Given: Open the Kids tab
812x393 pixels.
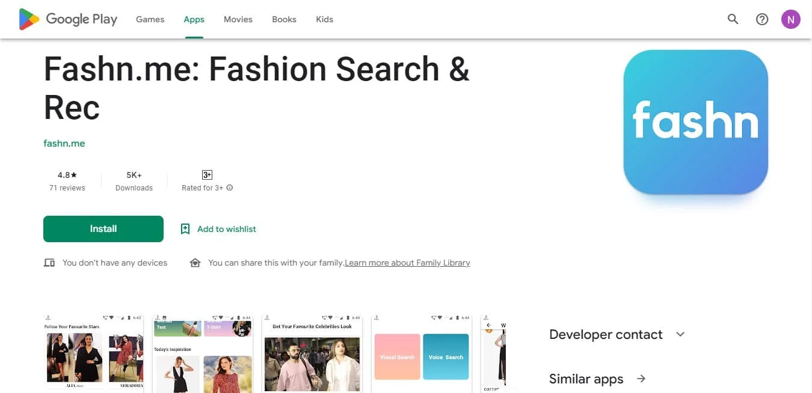Looking at the screenshot, I should [x=324, y=19].
